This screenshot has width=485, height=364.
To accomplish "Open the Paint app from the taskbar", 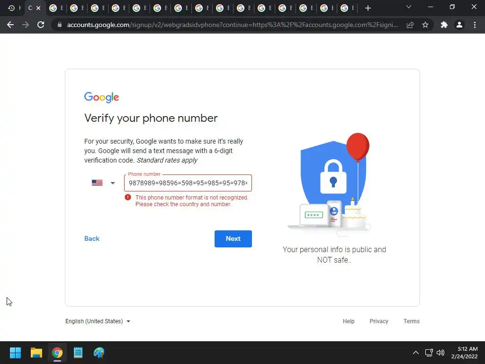I will [x=99, y=353].
